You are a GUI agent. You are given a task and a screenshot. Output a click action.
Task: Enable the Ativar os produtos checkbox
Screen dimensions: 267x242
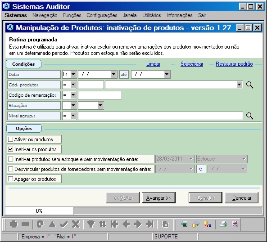(10, 139)
